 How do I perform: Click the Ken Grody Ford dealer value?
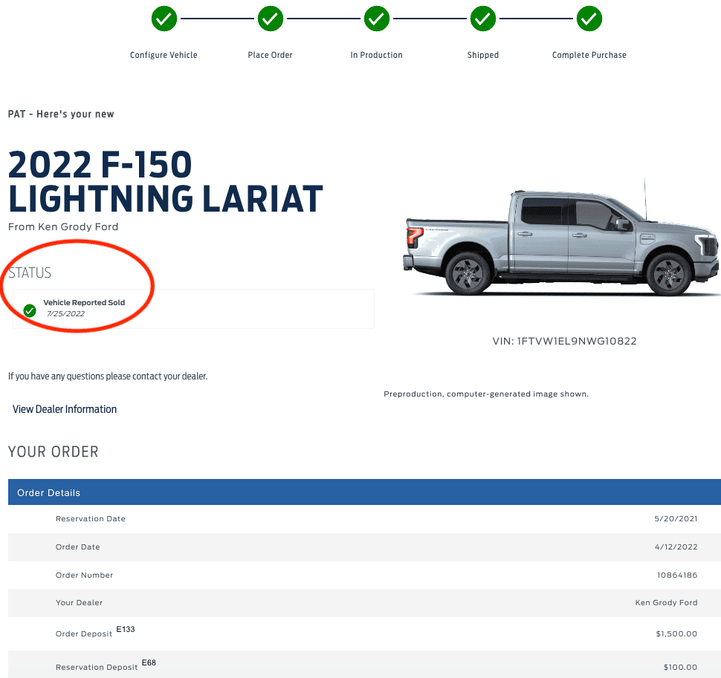click(x=666, y=603)
